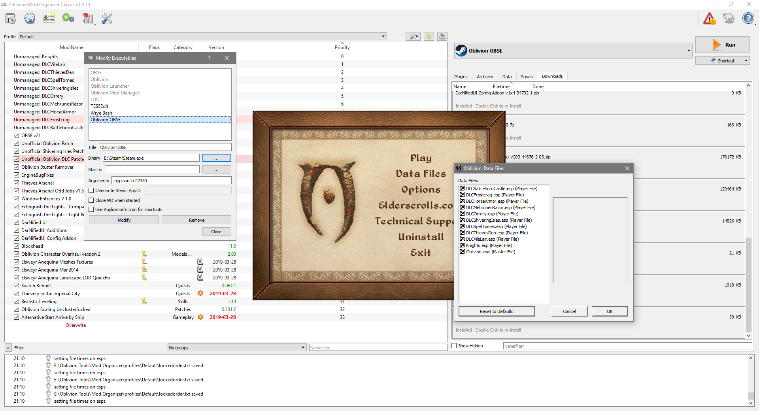Viewport: 759px width, 411px height.
Task: Click conflict flag icon on Elsweyr Anequina Mar 2014
Action: [x=144, y=270]
